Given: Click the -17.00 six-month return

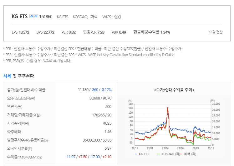Looking at the screenshot, I should [94, 157].
